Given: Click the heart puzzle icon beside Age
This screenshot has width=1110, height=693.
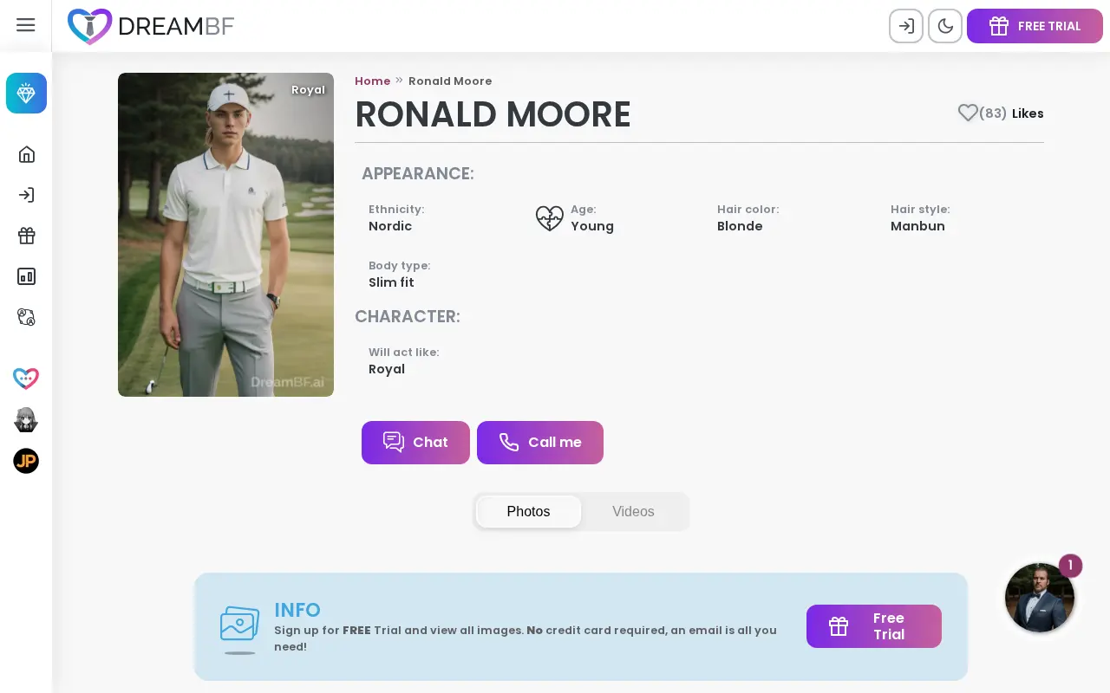Looking at the screenshot, I should (550, 218).
